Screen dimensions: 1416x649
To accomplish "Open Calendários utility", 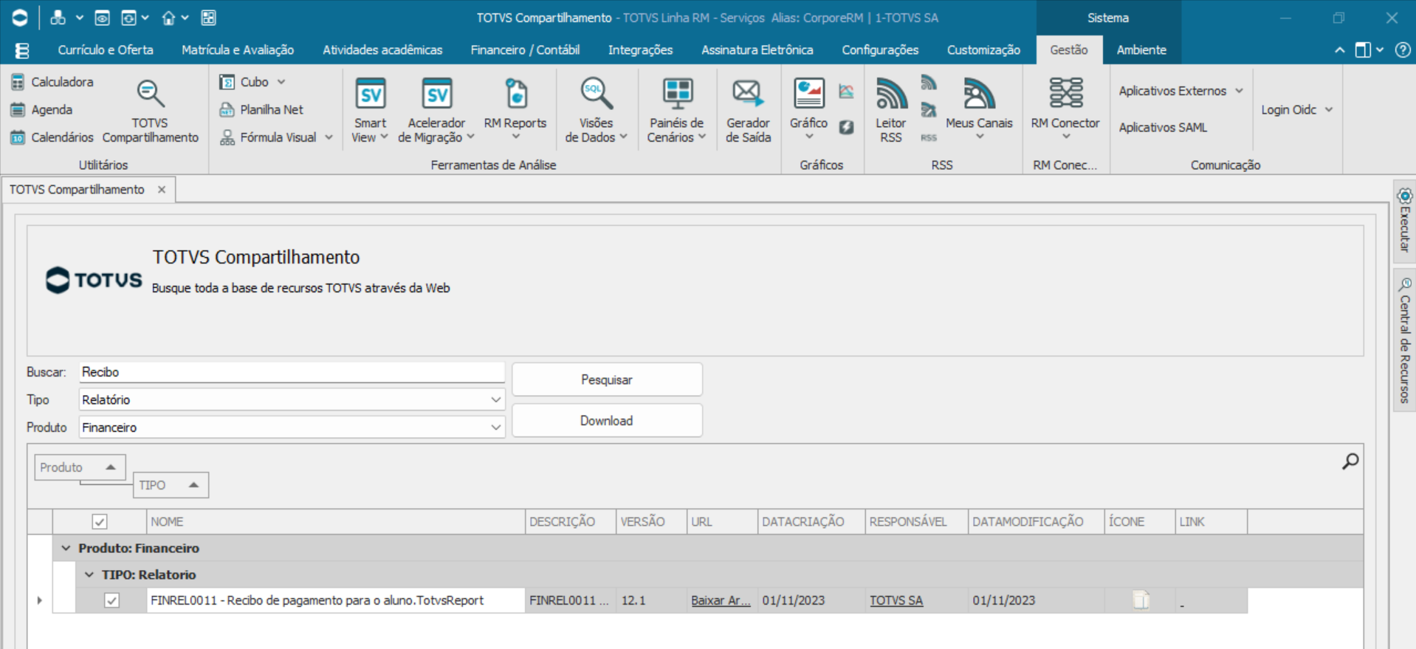I will (52, 137).
